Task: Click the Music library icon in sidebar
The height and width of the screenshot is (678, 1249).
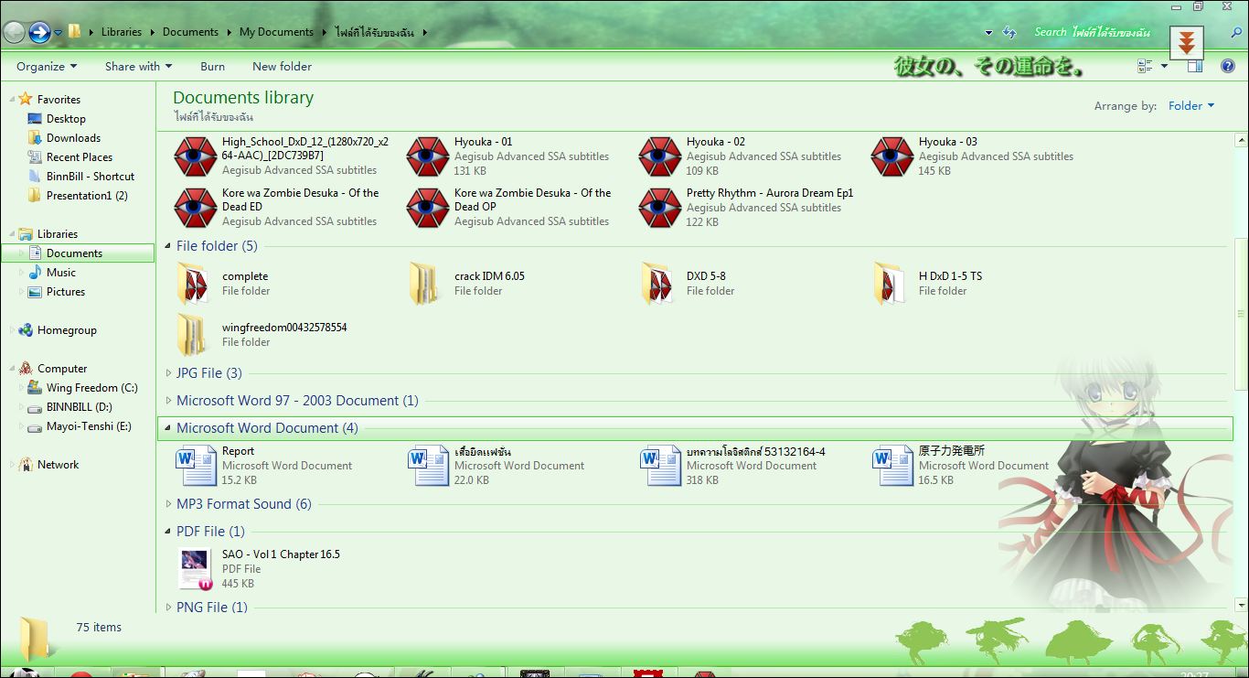Action: (x=35, y=273)
